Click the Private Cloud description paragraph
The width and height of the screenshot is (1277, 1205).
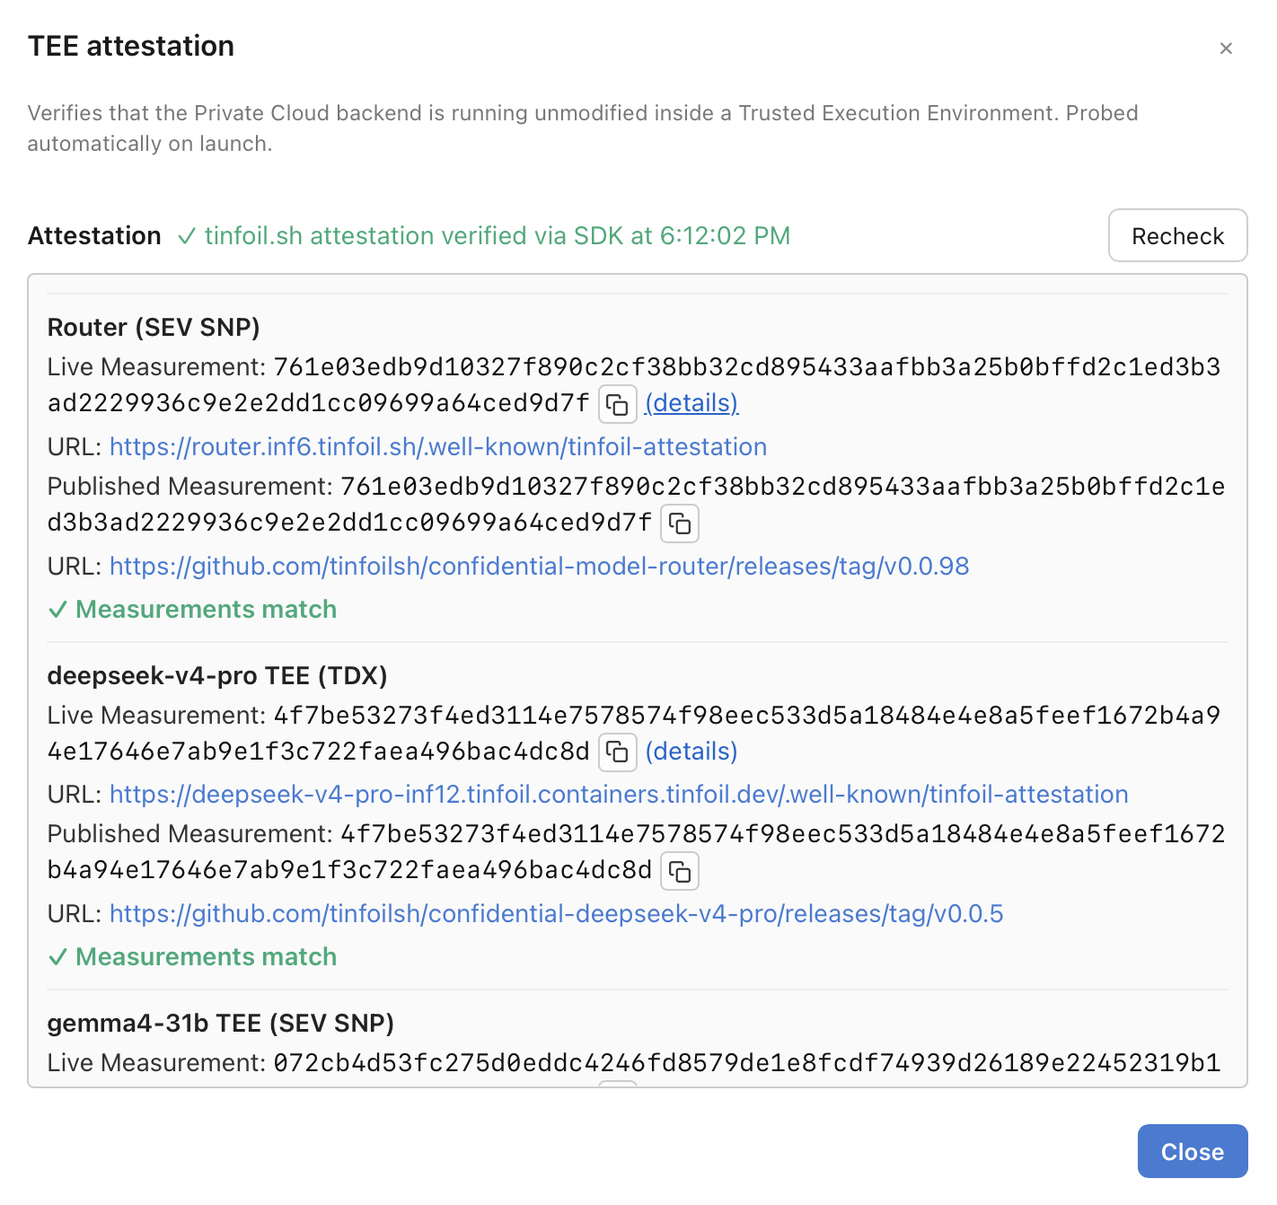pos(583,128)
